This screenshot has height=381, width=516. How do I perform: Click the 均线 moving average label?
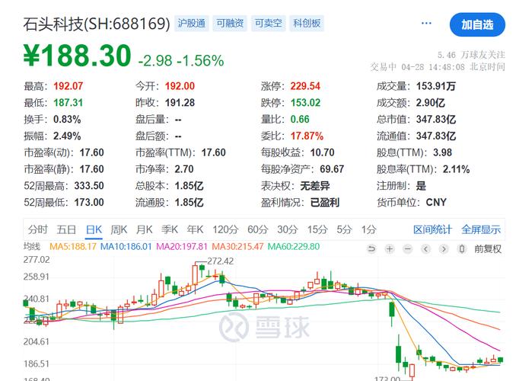point(32,247)
